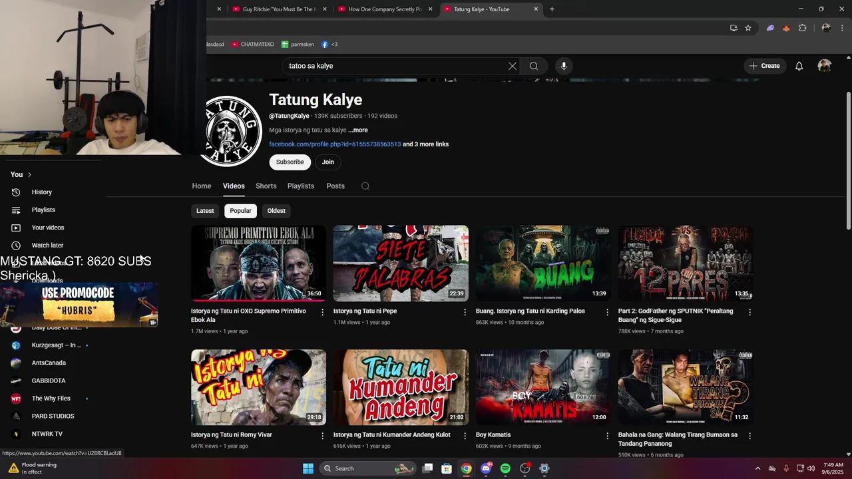Open Chrome's three-dot menu
Viewport: 852px width, 479px height.
(841, 28)
